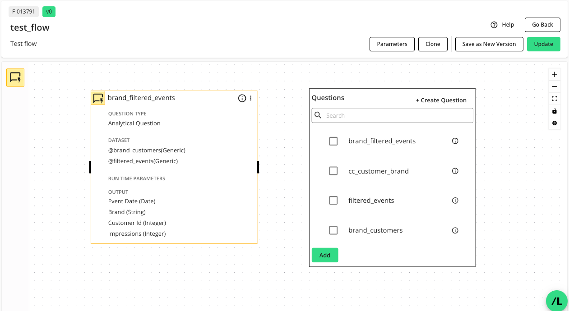569x311 pixels.
Task: Lock the canvas view
Action: pos(554,111)
